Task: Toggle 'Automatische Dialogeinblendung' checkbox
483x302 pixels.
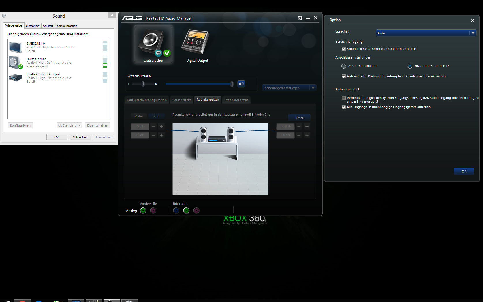Action: coord(344,76)
